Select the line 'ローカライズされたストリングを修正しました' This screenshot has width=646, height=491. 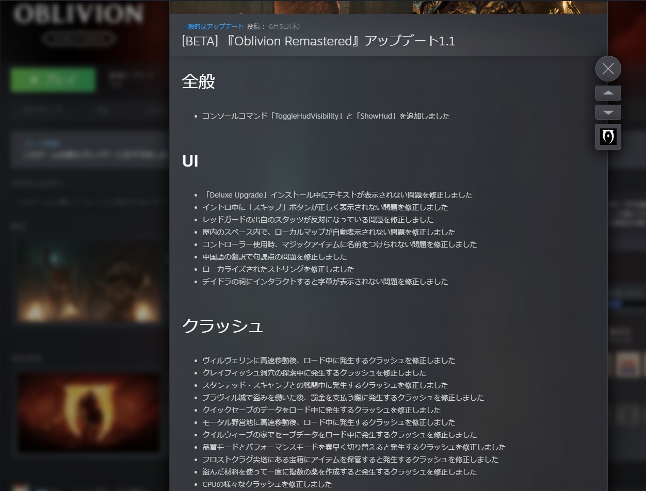[278, 269]
